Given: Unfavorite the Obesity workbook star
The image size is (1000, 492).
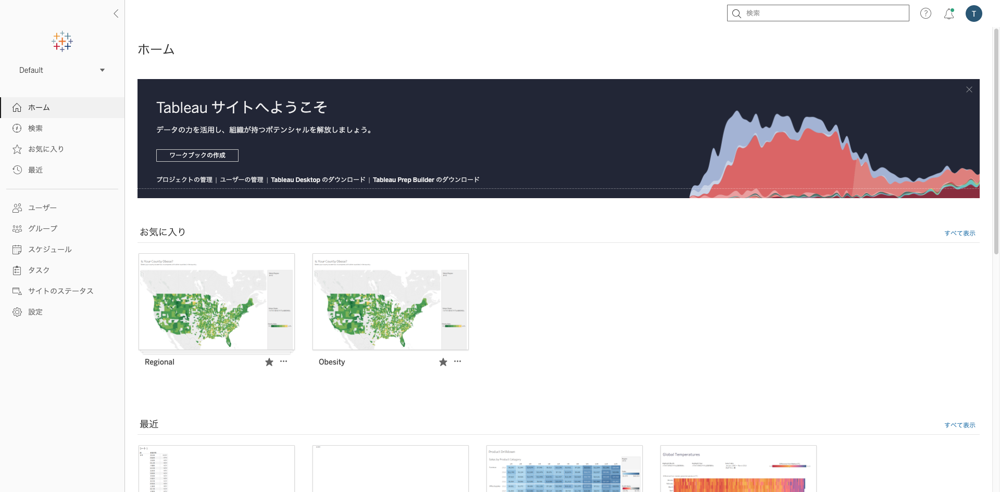Looking at the screenshot, I should pyautogui.click(x=443, y=361).
